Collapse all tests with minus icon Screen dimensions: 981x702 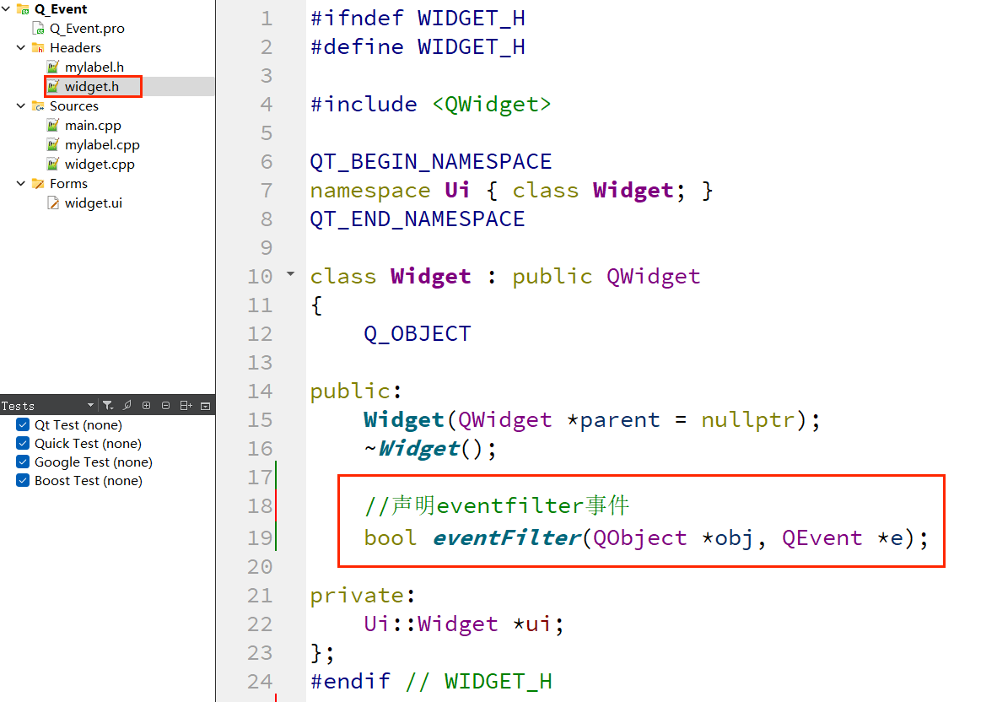click(x=166, y=406)
